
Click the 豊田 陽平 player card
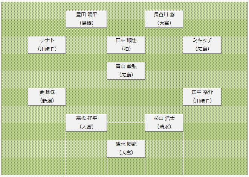click(x=86, y=18)
